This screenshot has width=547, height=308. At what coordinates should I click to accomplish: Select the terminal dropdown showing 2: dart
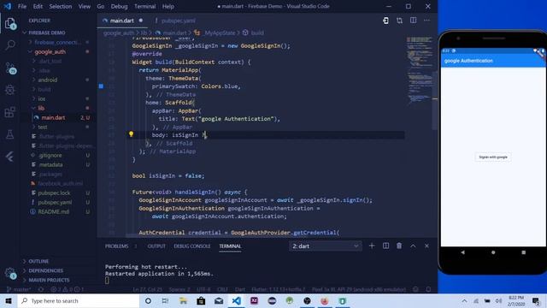325,246
